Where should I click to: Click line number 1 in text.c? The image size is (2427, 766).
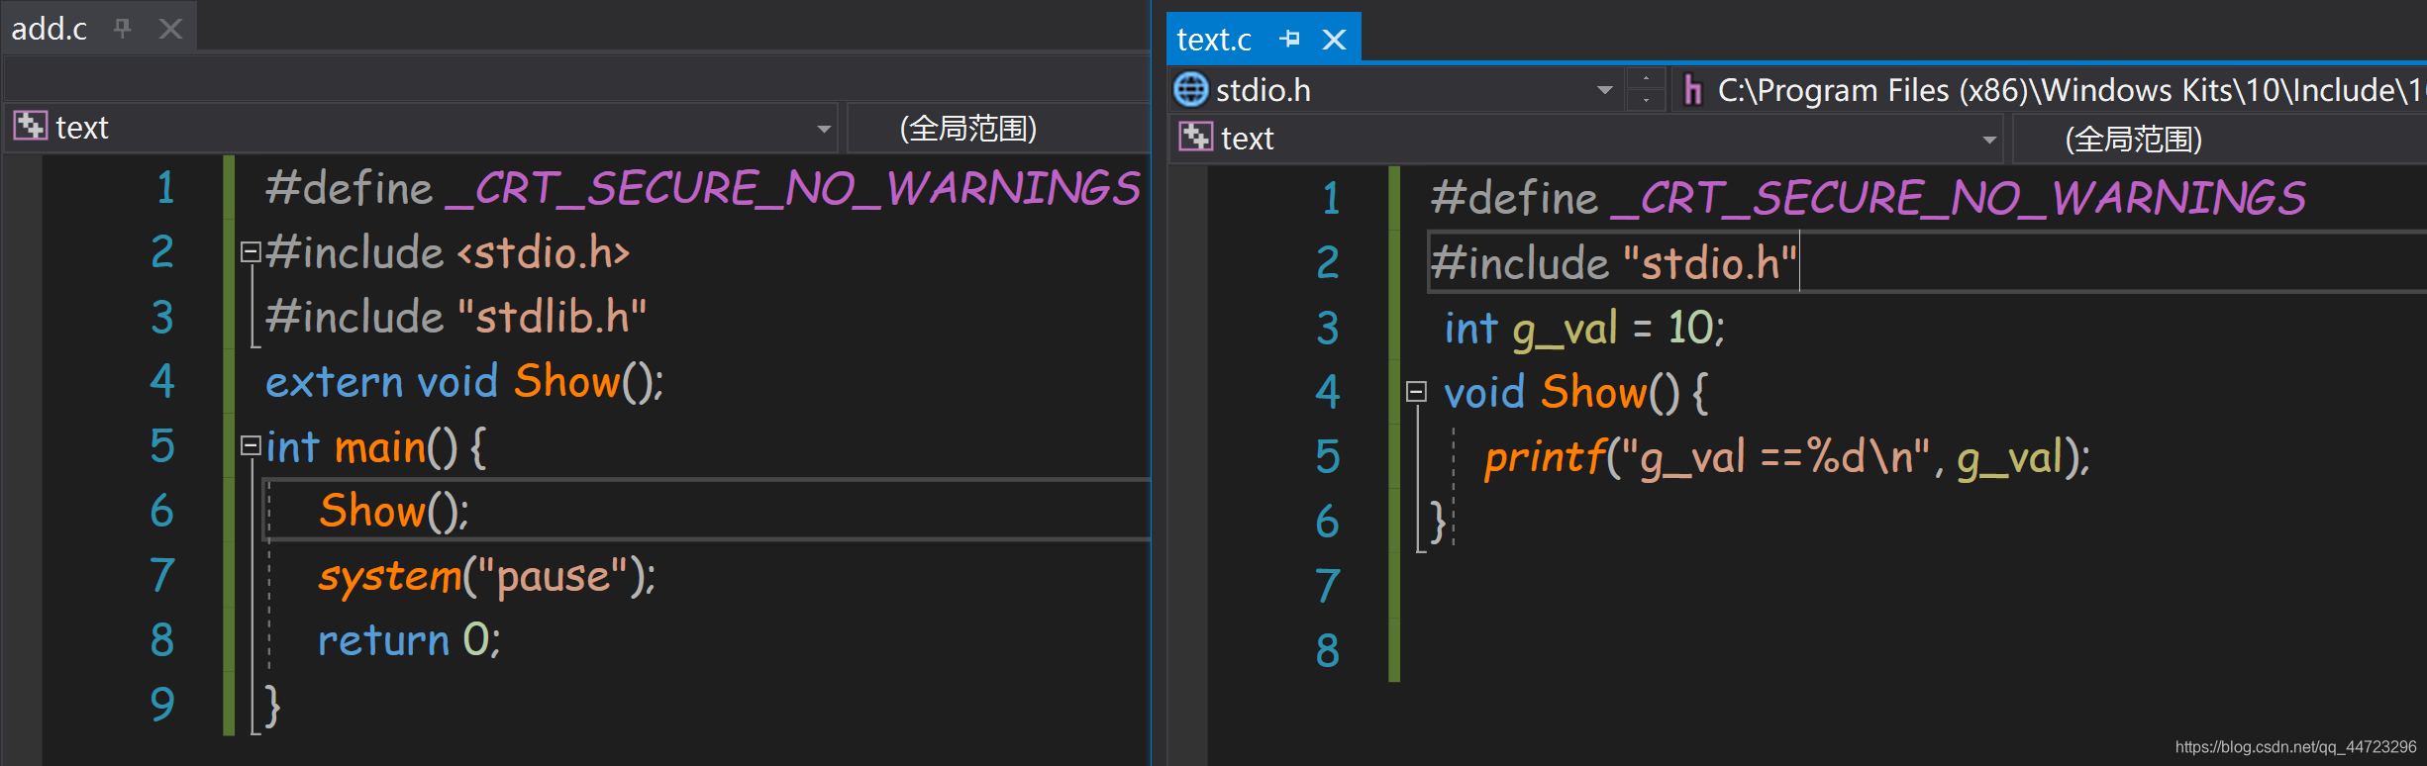click(1331, 198)
